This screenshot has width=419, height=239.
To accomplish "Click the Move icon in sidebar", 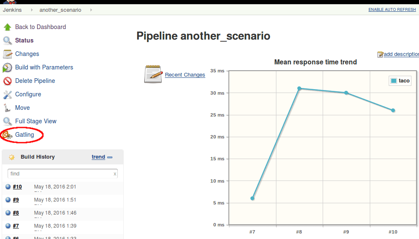I will tap(8, 108).
